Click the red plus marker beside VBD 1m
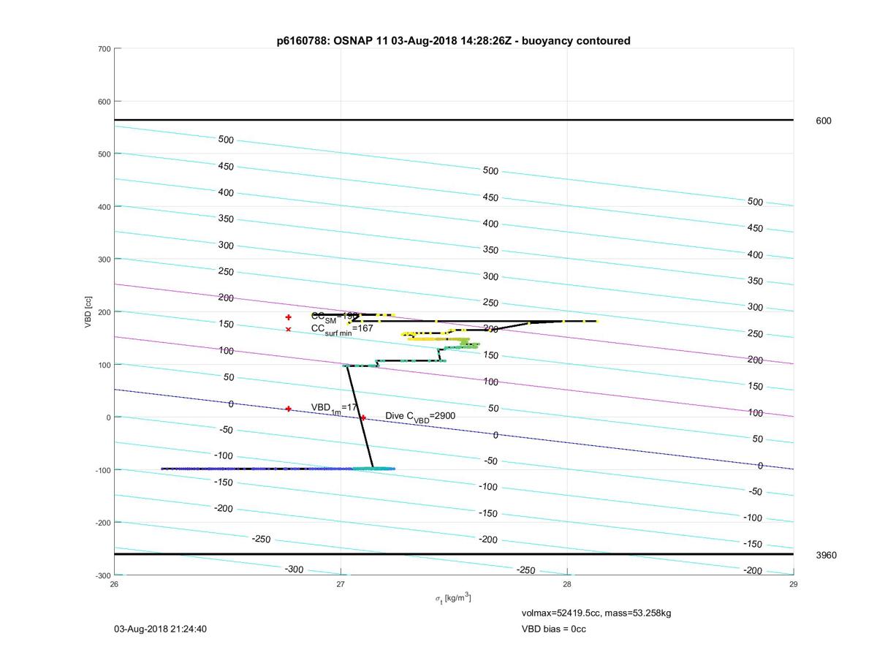Viewport: 877px width, 647px height. (289, 409)
